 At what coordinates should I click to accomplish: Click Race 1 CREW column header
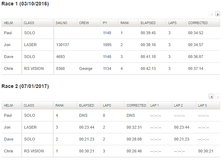tap(83, 23)
